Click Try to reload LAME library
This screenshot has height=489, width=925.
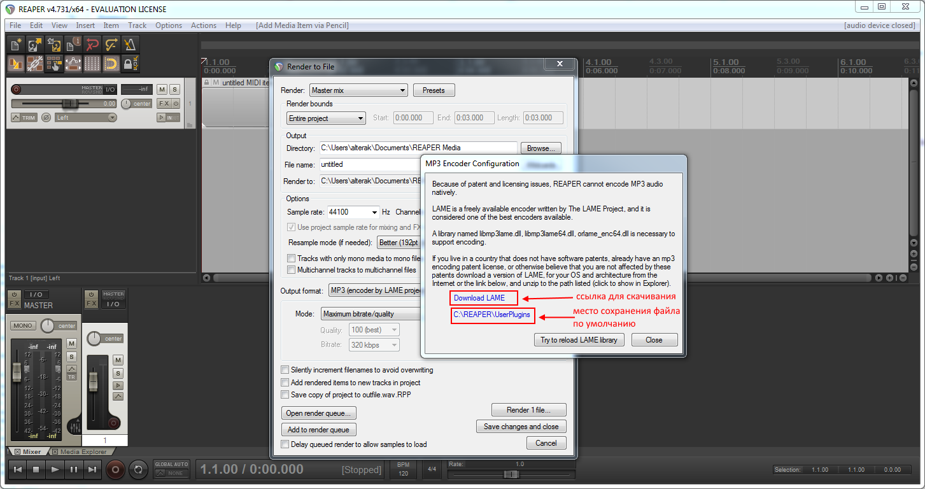579,340
